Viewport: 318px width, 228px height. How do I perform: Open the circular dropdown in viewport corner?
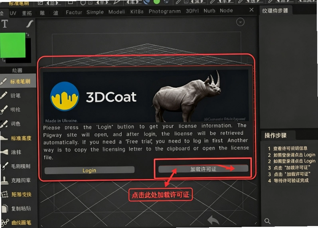click(x=240, y=22)
